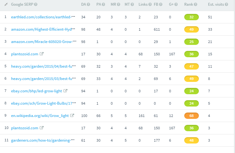
Task: Click rank badge 49 for heavy.com/garden/2015/03
Action: pos(191,79)
